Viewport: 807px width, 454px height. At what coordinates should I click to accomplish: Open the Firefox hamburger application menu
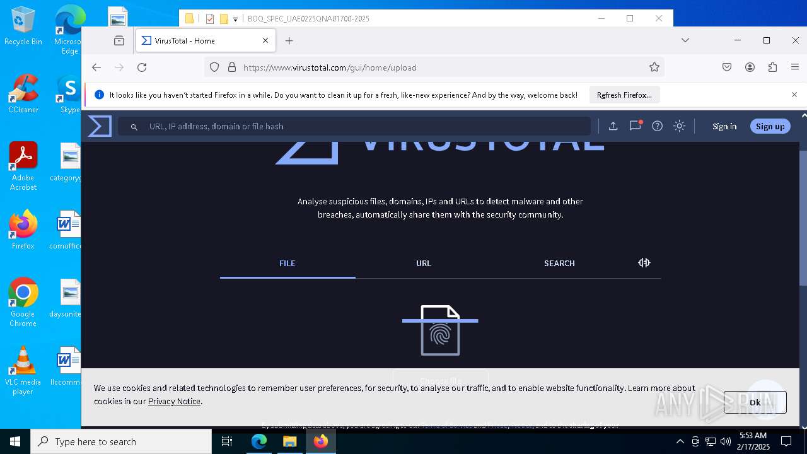point(795,67)
